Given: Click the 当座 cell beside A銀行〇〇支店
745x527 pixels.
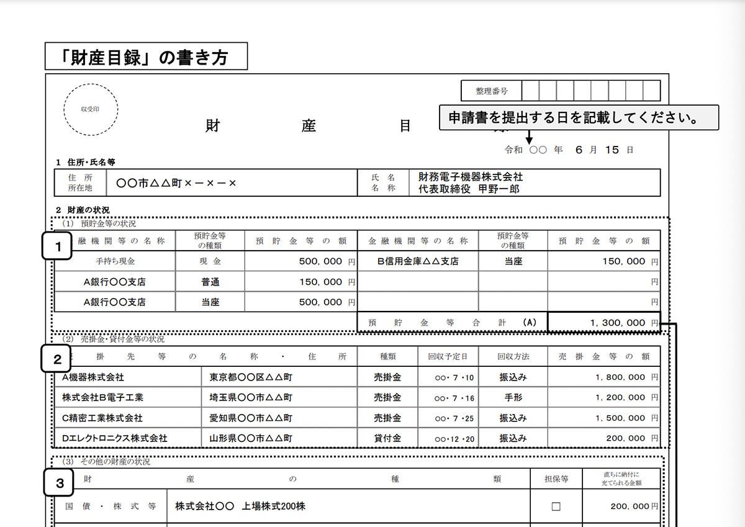Looking at the screenshot, I should [210, 302].
